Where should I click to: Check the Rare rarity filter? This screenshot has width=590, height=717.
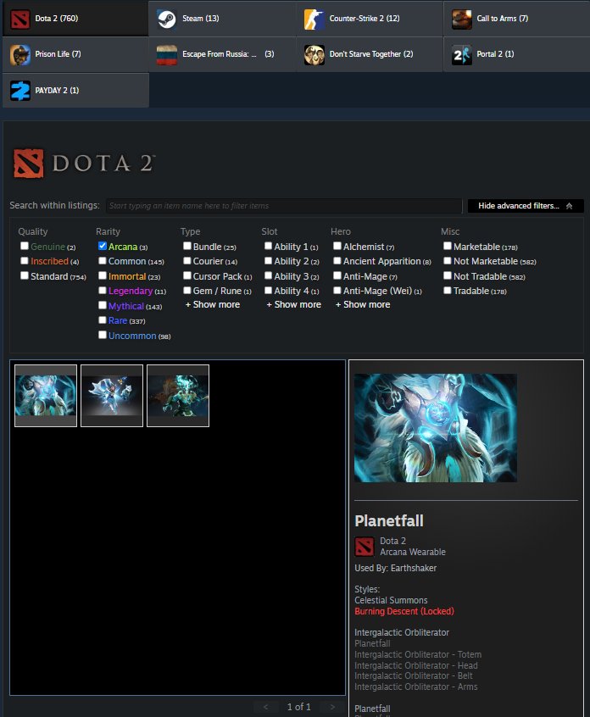coord(103,320)
